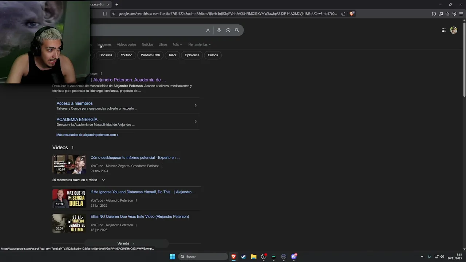Expand 25 momentos clave en el vídeo
The width and height of the screenshot is (466, 262).
pos(79,180)
